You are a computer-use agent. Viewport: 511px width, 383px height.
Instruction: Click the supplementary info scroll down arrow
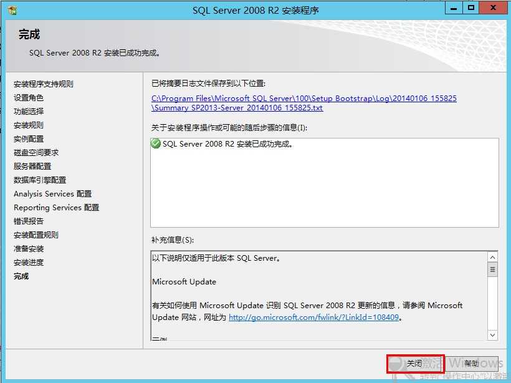pos(492,335)
